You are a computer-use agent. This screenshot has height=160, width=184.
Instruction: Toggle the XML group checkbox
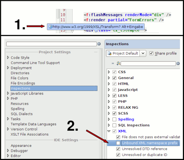[114, 131]
